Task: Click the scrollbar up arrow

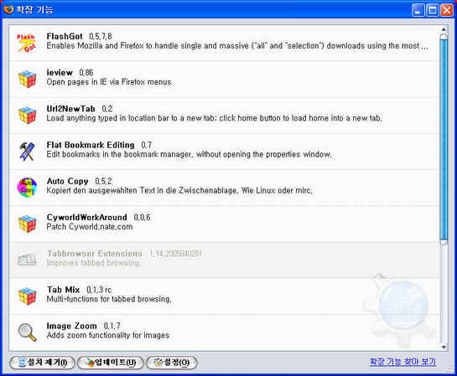Action: point(444,29)
